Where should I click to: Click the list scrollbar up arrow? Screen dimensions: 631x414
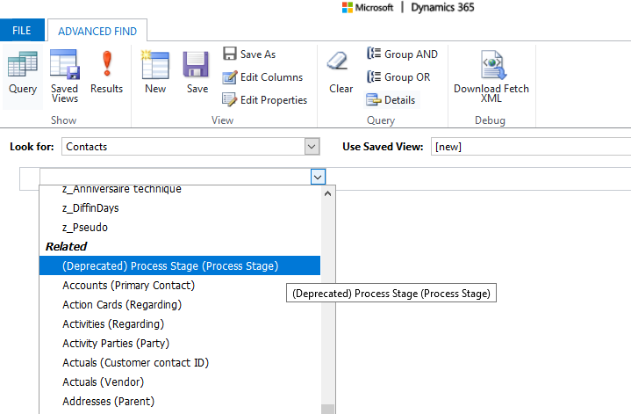(327, 194)
